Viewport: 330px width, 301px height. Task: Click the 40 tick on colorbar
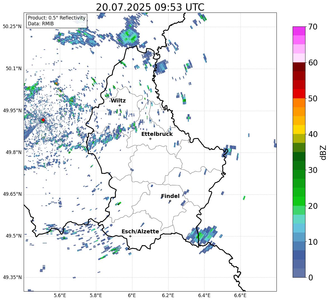(x=313, y=134)
